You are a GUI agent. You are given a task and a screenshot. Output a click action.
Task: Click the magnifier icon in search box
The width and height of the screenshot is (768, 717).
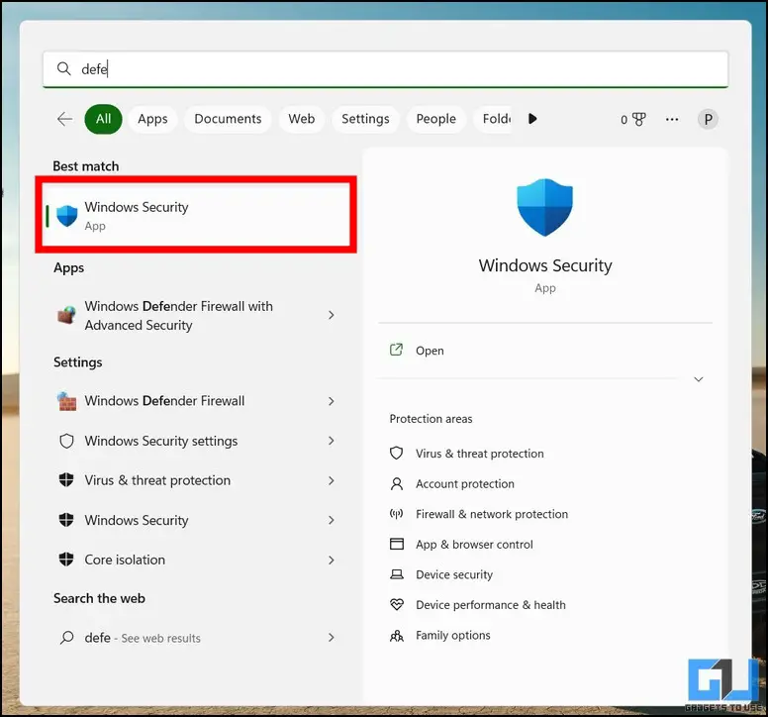[64, 68]
